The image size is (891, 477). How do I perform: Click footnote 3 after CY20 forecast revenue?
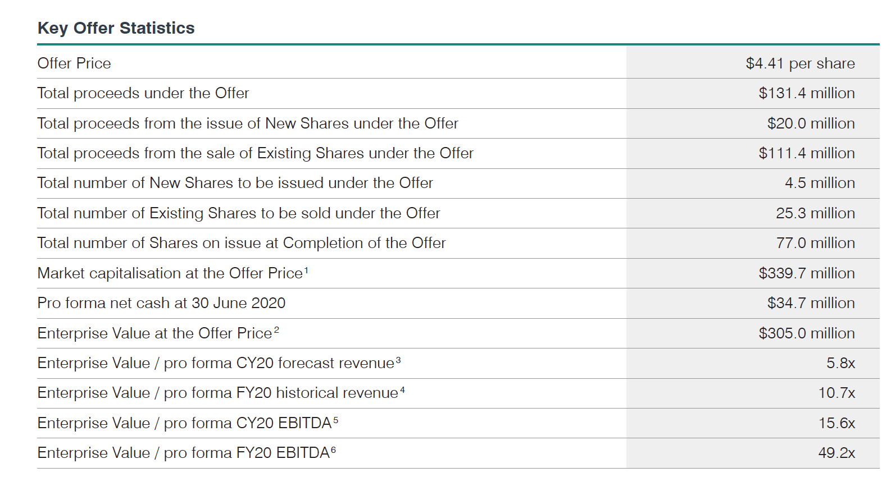[x=398, y=360]
